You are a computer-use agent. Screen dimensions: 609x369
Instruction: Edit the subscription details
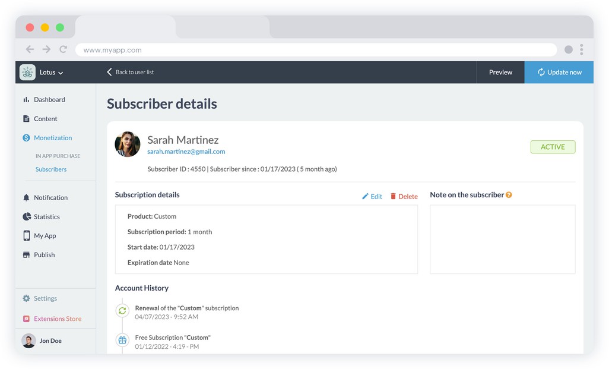pyautogui.click(x=372, y=196)
